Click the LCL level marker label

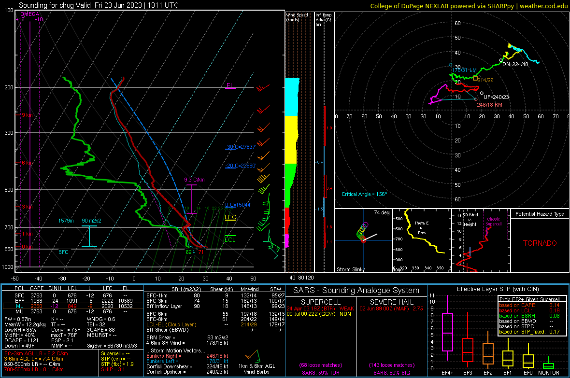(x=230, y=239)
